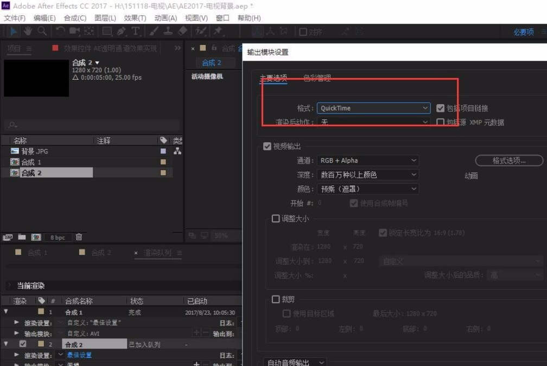This screenshot has width=547, height=366.
Task: Collapse render queue item 合成 2 triangle
Action: 6,344
